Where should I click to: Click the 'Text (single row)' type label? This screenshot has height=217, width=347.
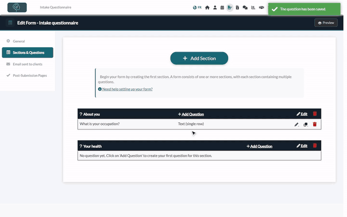click(x=191, y=124)
